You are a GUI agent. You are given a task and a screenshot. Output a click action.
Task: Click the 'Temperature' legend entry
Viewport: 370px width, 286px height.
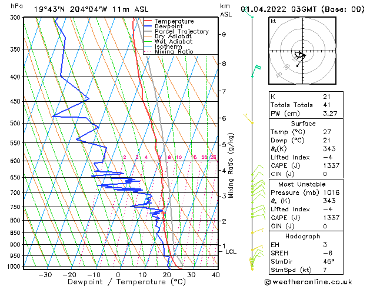pos(174,21)
